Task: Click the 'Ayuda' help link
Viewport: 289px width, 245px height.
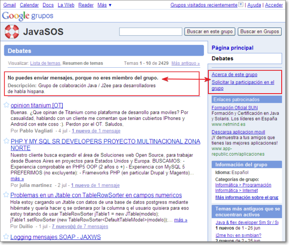Action: (x=254, y=5)
